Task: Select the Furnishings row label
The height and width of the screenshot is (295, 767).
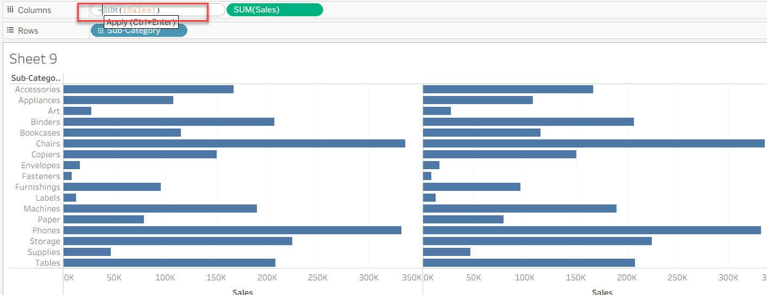Action: point(37,187)
